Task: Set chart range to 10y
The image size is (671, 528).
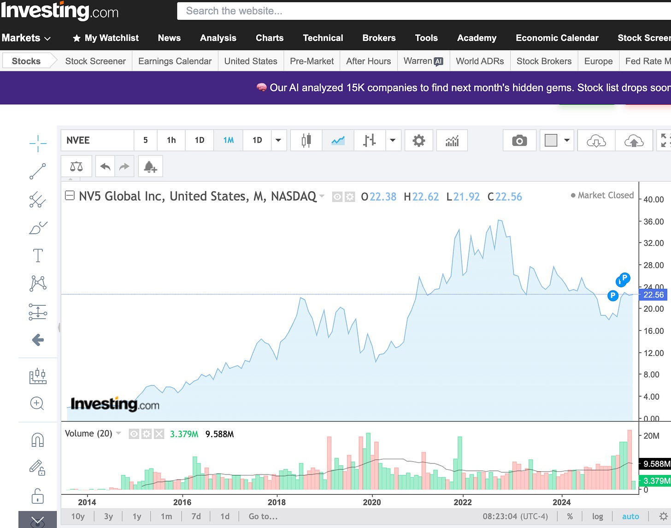Action: coord(78,516)
